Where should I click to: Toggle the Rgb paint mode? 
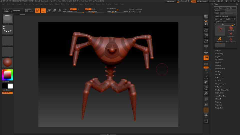point(72,9)
